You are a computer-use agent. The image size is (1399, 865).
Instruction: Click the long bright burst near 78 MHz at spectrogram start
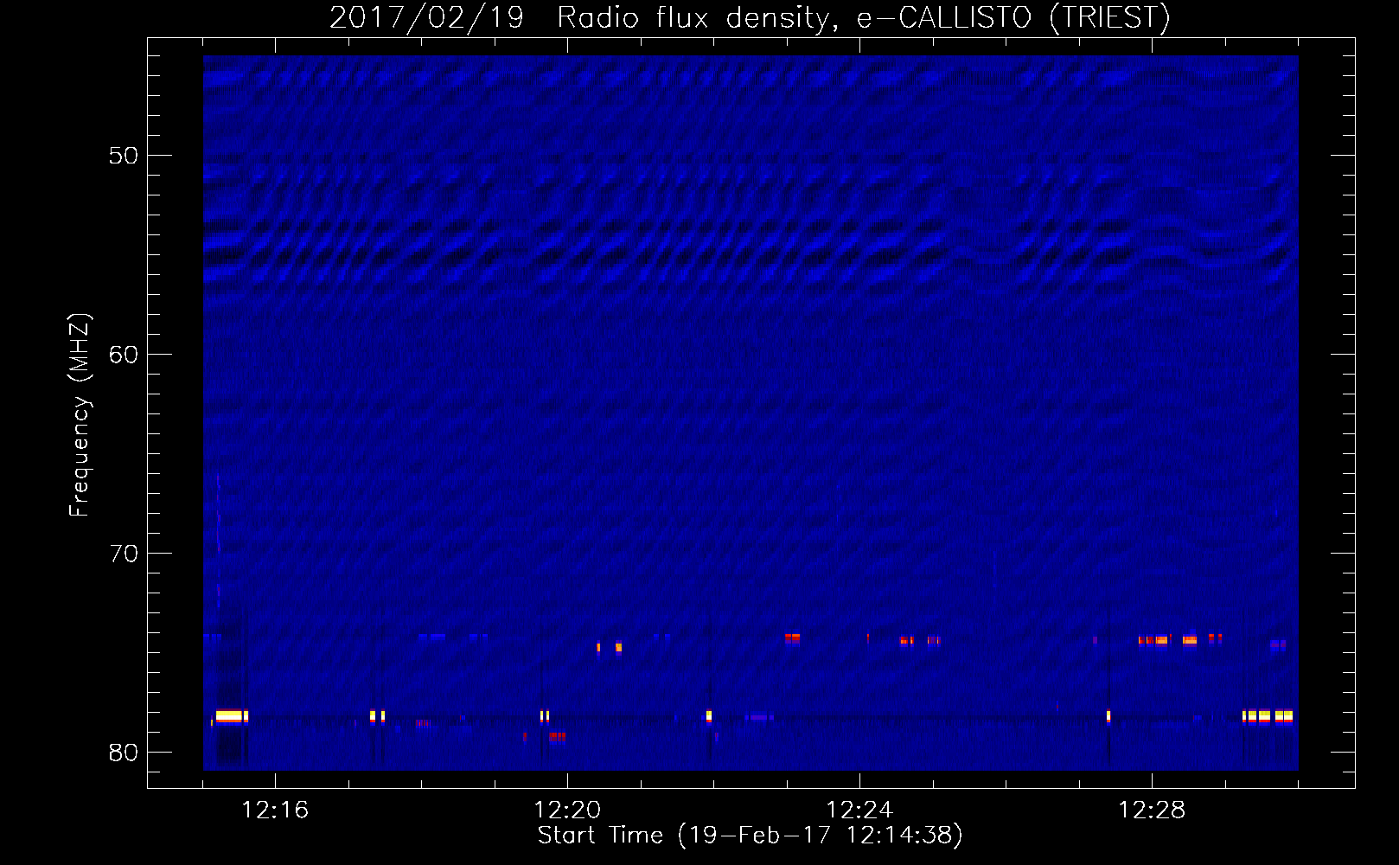click(x=232, y=716)
